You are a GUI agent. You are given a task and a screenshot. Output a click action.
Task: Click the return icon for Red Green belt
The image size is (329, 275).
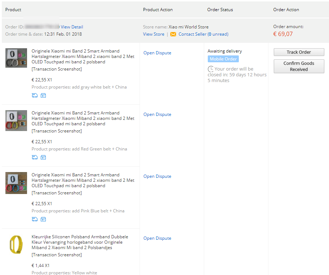pos(43,157)
